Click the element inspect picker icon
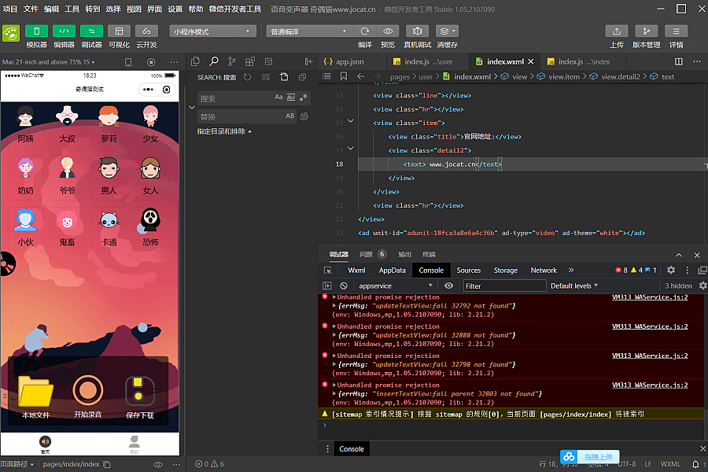Viewport: 708px width, 472px height. [328, 270]
